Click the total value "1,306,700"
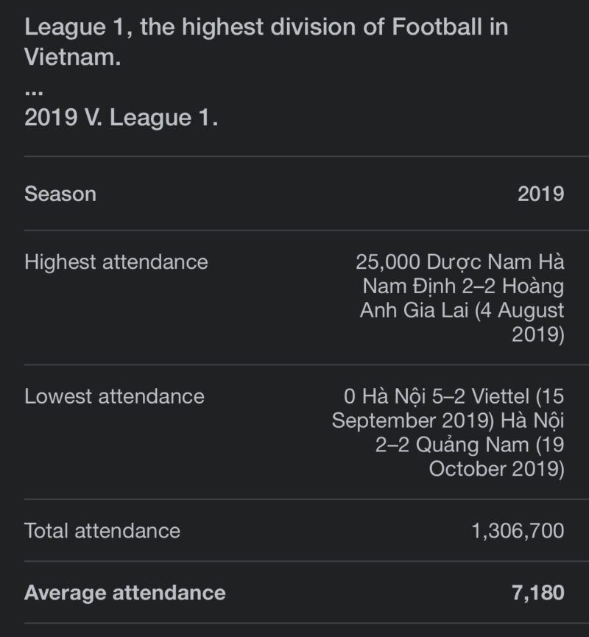Image resolution: width=589 pixels, height=637 pixels. (518, 530)
